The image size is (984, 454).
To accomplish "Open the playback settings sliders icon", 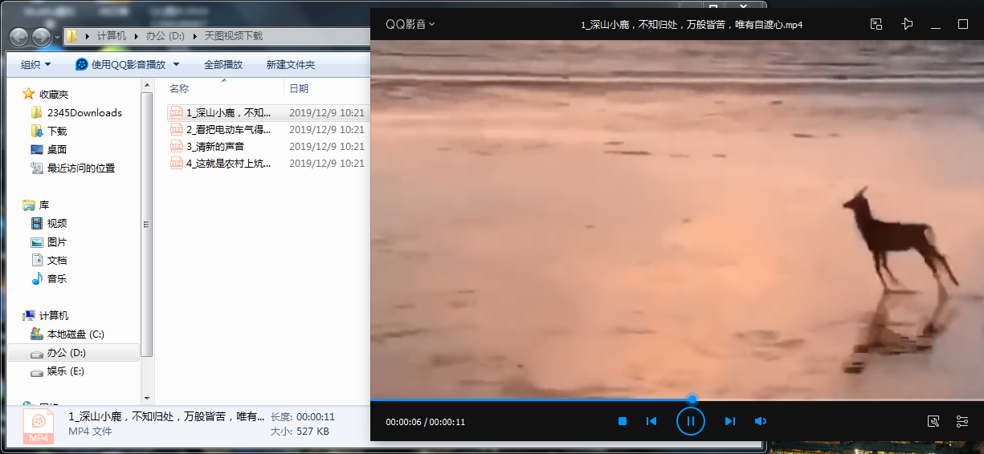I will [962, 421].
